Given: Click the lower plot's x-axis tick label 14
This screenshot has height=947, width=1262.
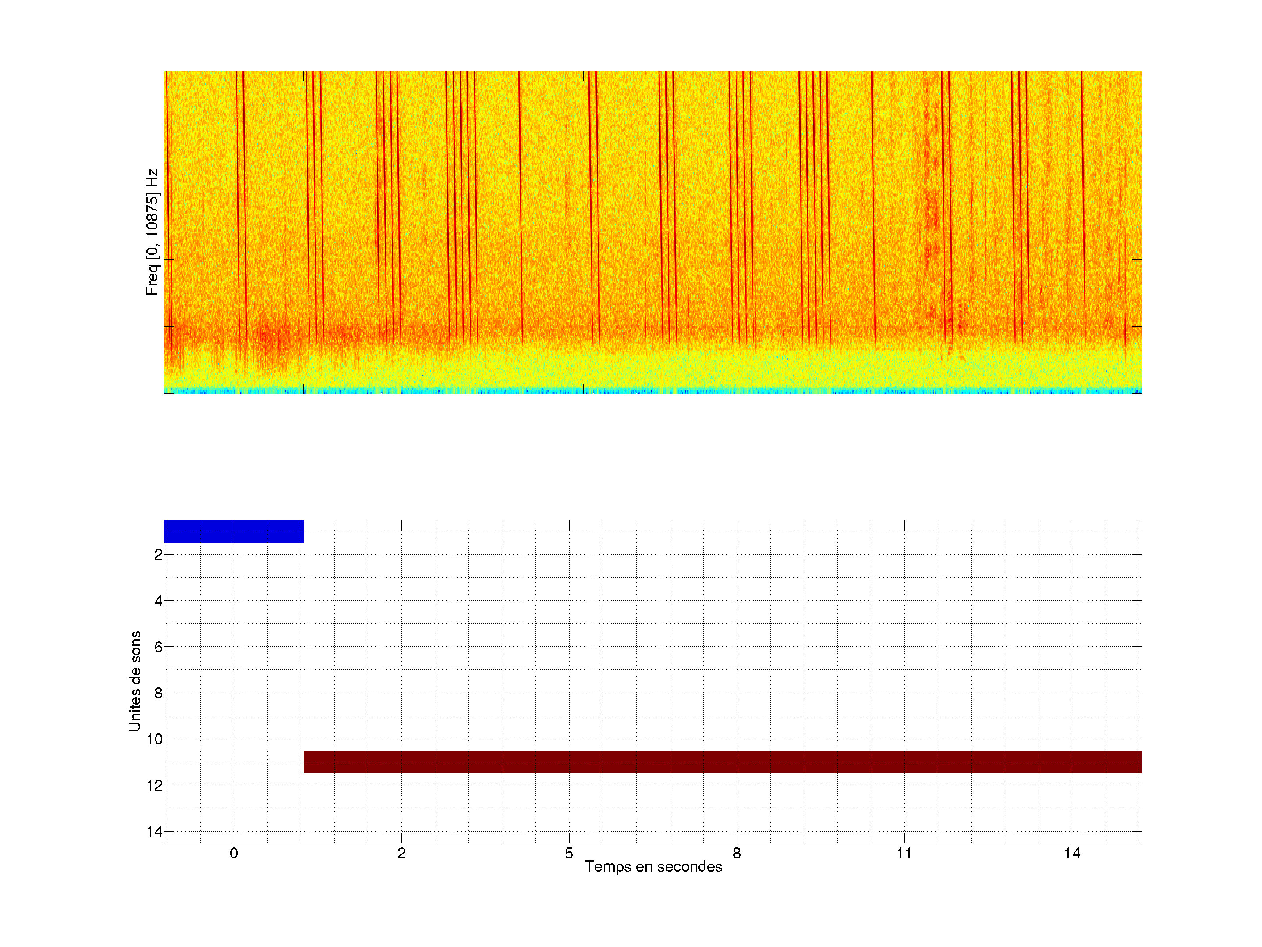Looking at the screenshot, I should 1071,853.
